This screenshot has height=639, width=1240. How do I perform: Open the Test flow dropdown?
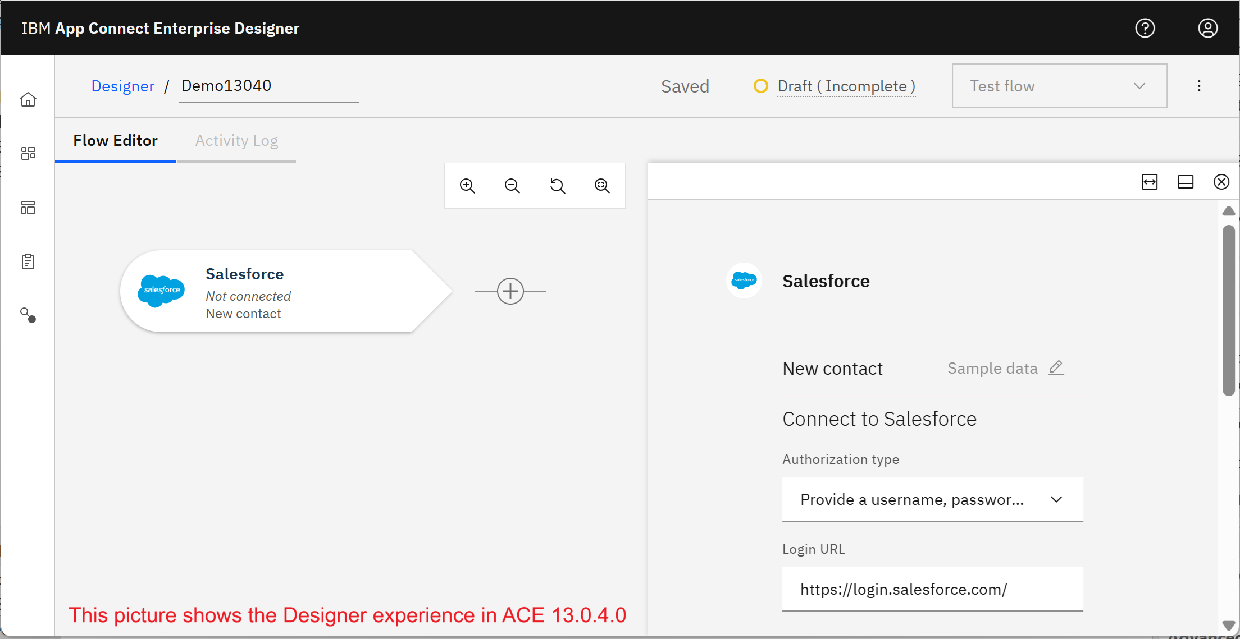click(1059, 86)
